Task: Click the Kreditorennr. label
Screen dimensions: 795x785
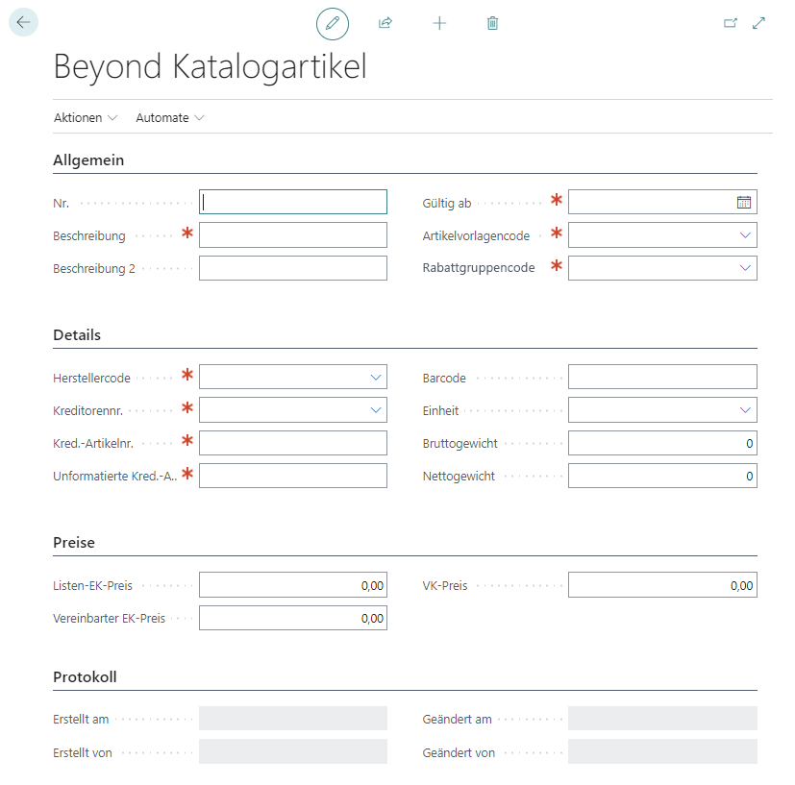Action: [x=88, y=410]
